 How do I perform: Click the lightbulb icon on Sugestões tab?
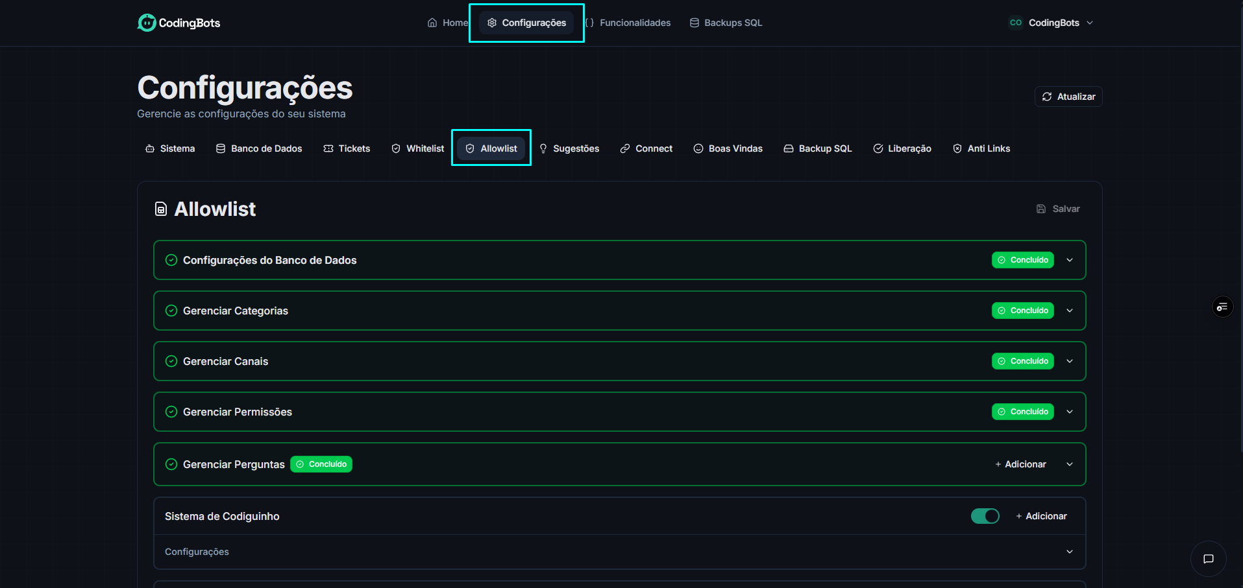(543, 148)
